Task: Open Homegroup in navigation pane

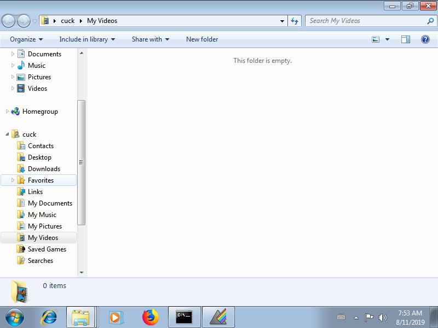Action: pos(39,112)
